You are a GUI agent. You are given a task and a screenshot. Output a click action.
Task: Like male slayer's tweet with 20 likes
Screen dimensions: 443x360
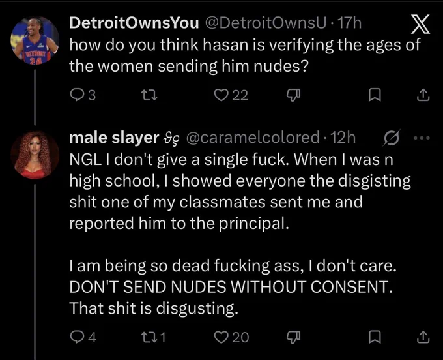(x=231, y=337)
